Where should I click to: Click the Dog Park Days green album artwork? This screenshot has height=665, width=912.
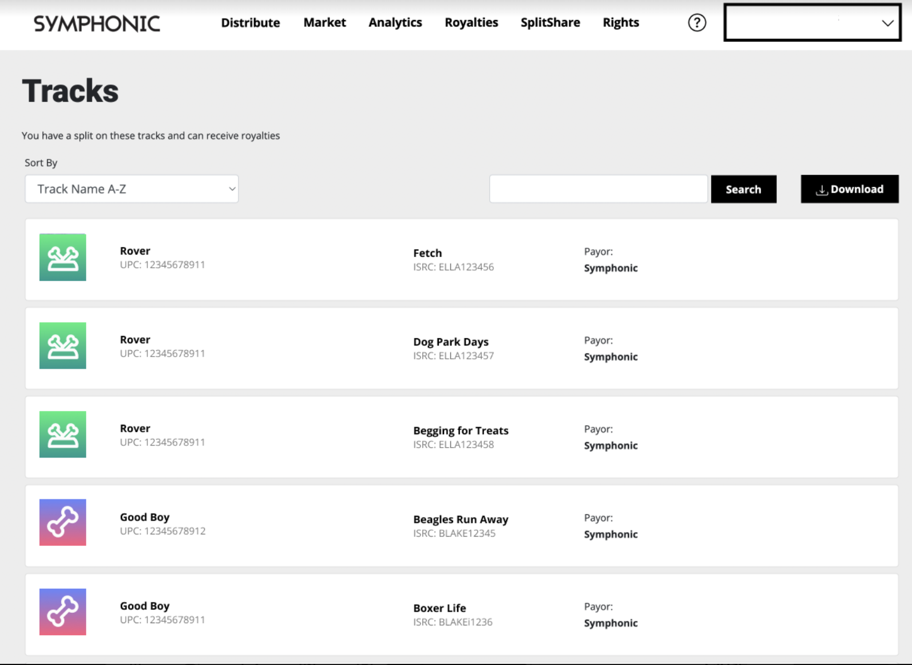[63, 346]
